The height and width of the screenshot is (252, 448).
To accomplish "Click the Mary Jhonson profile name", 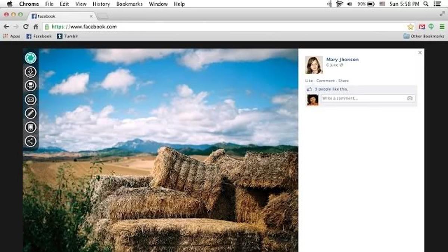I will [x=342, y=59].
